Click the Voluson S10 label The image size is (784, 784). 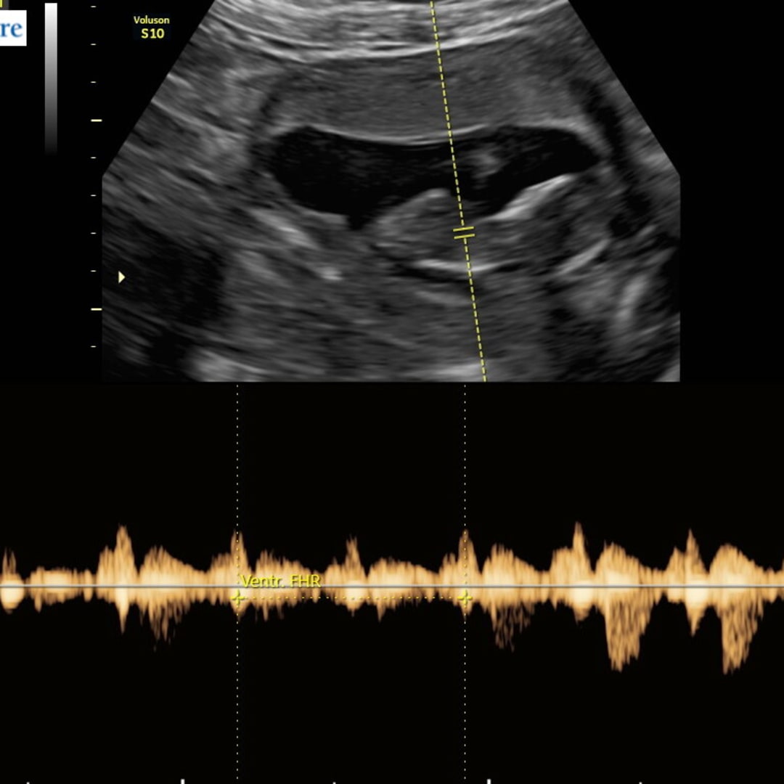(152, 28)
